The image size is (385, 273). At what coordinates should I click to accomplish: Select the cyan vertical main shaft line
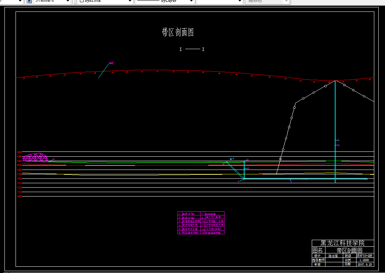coord(335,132)
